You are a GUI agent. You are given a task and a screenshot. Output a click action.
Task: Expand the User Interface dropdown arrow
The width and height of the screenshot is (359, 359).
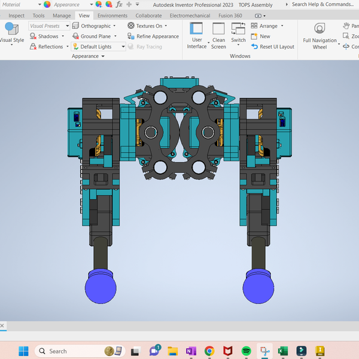(x=209, y=43)
